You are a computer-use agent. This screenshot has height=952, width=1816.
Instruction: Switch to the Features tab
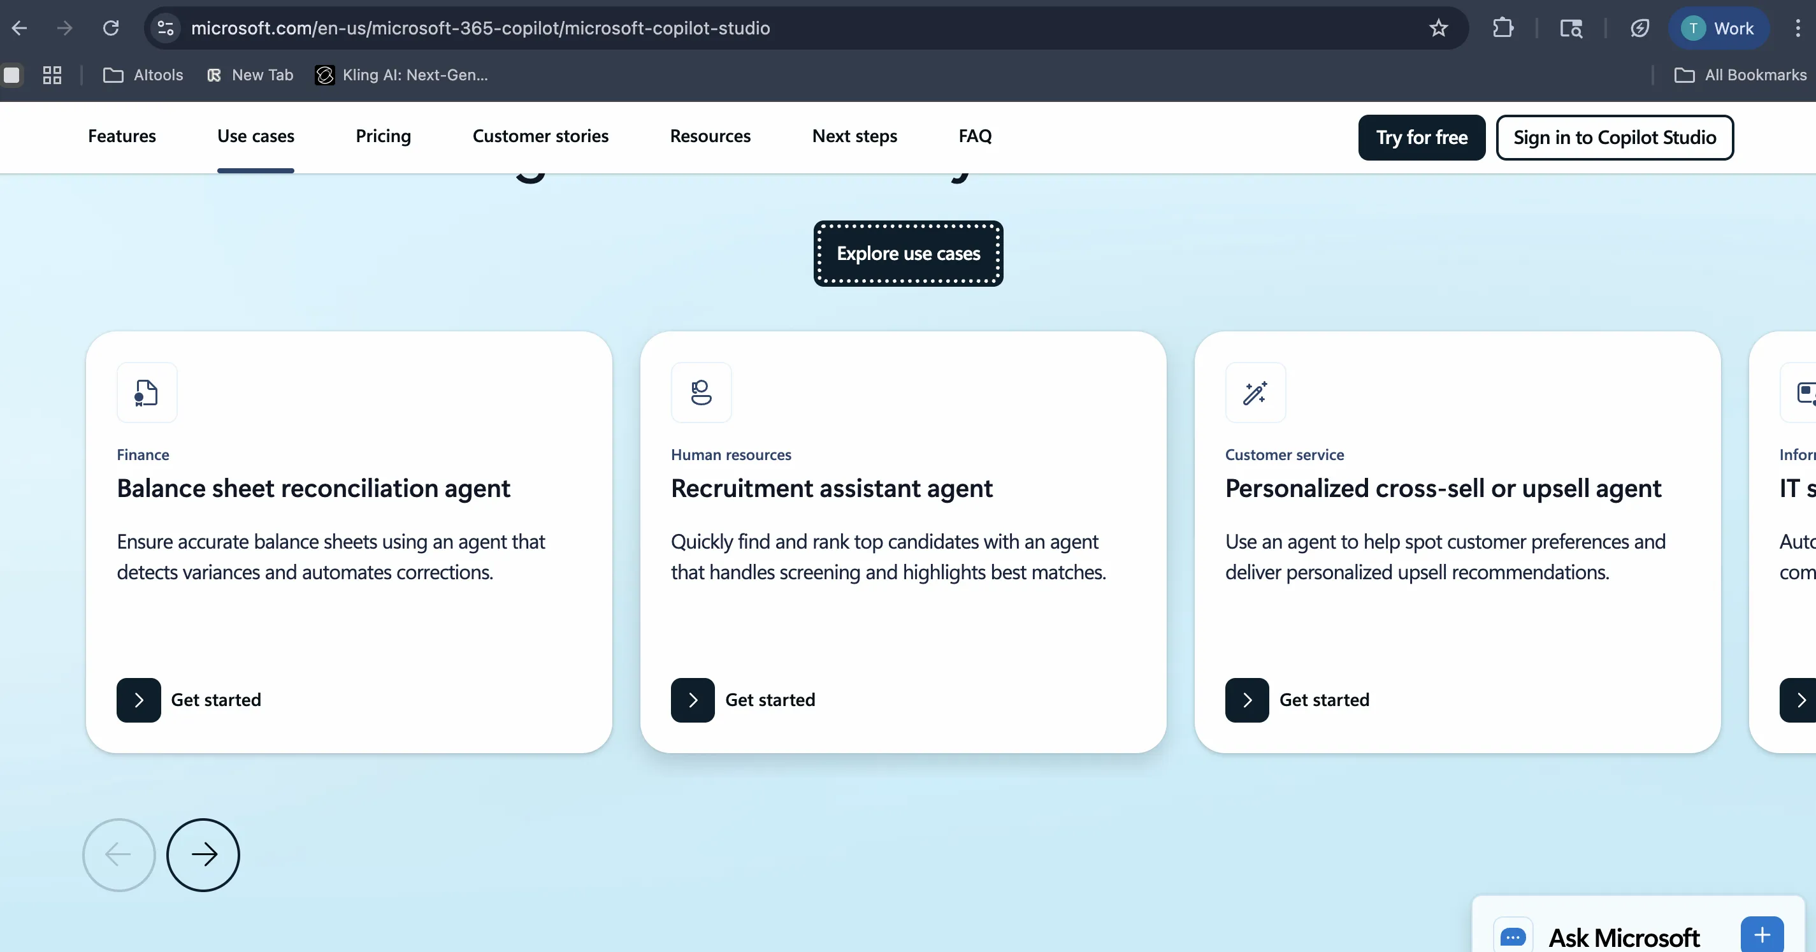pyautogui.click(x=122, y=136)
